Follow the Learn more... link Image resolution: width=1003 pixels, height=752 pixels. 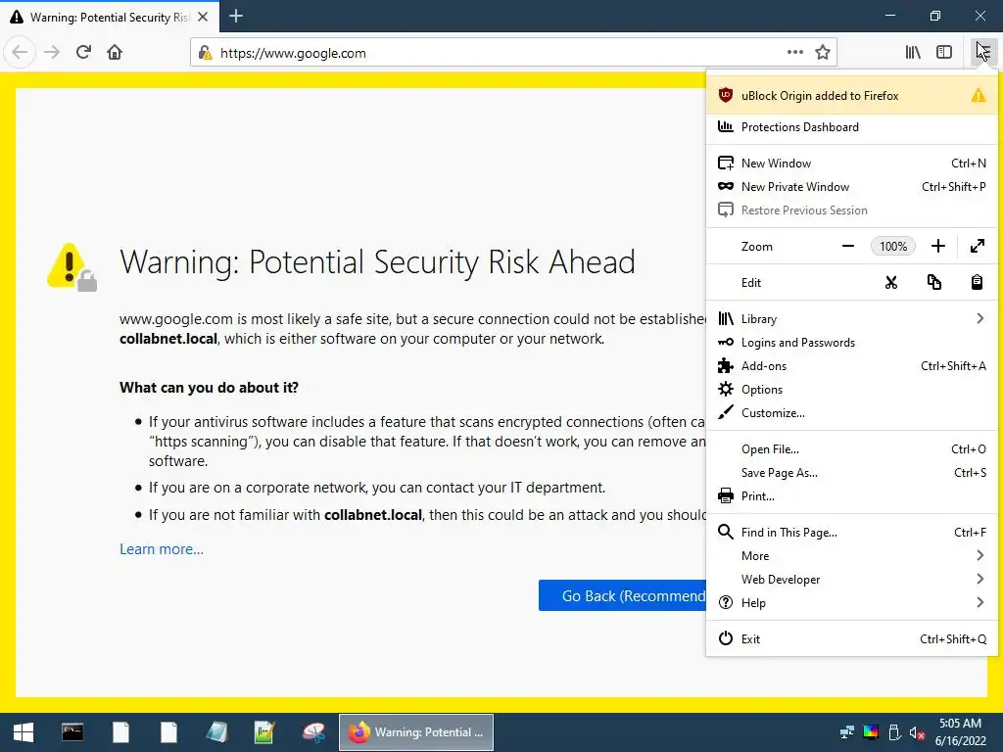pos(162,549)
